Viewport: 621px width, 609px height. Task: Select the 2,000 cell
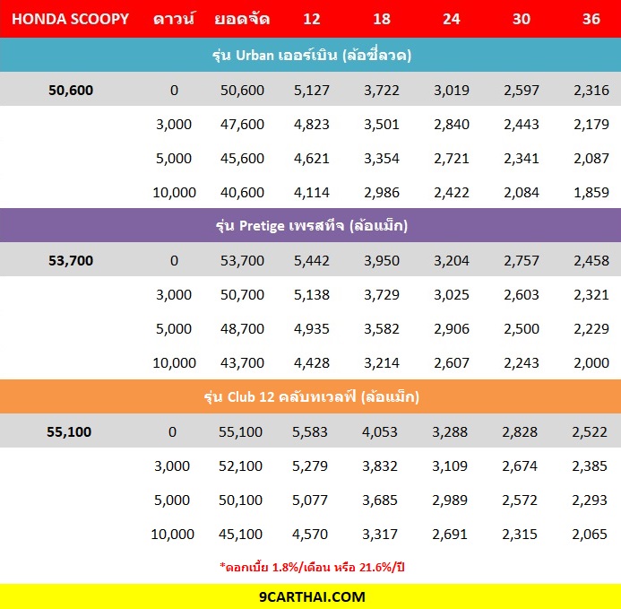[591, 362]
